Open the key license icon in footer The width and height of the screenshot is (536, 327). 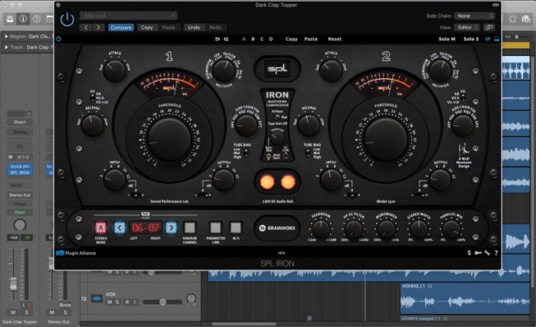point(478,252)
